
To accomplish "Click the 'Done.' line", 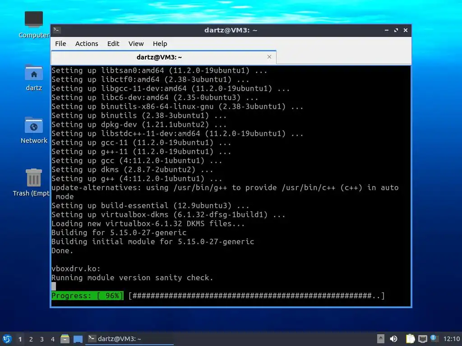I will pos(62,250).
